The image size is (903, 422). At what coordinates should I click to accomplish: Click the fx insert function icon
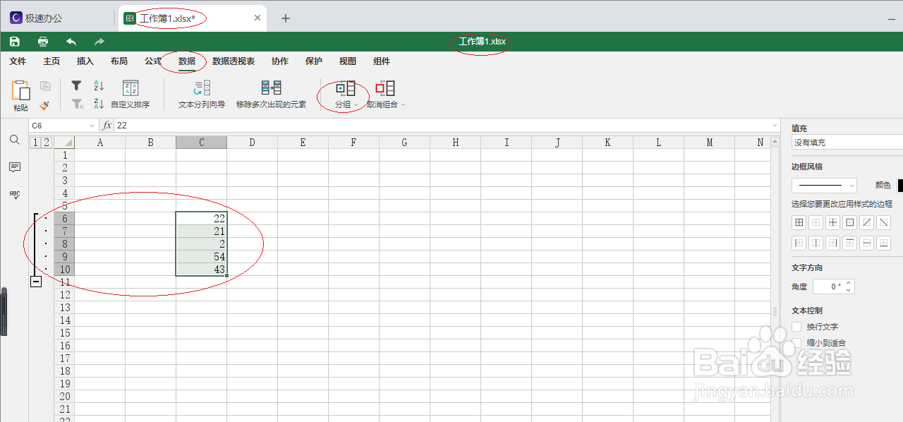(107, 125)
